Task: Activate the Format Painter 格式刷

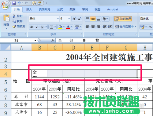Action: (x=19, y=26)
